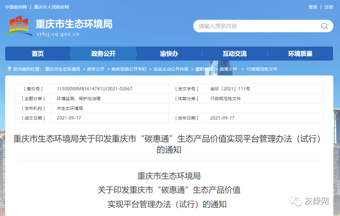Click the 登录 login link

tap(313, 7)
